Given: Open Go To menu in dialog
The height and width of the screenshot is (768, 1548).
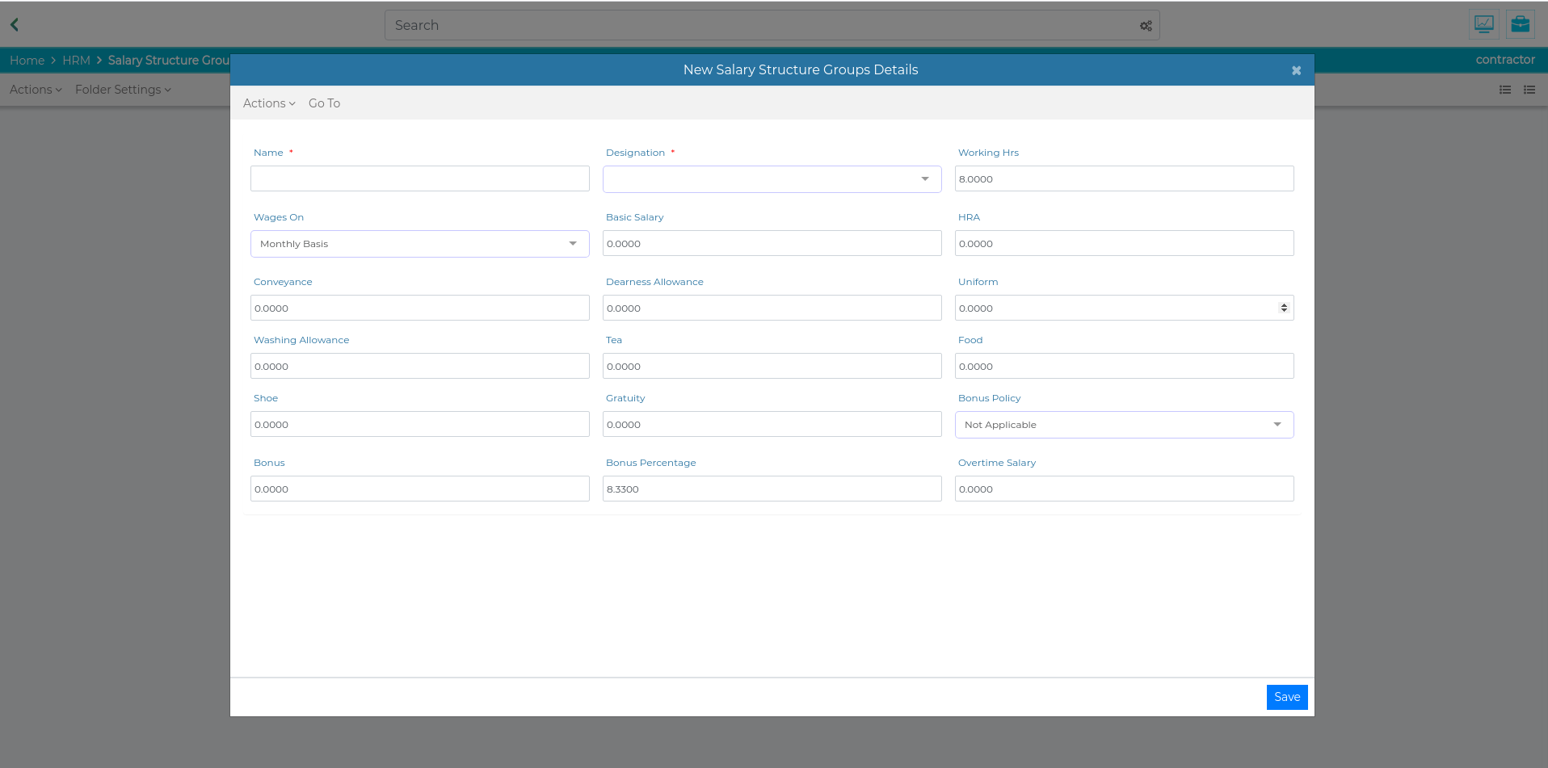Looking at the screenshot, I should tap(324, 103).
